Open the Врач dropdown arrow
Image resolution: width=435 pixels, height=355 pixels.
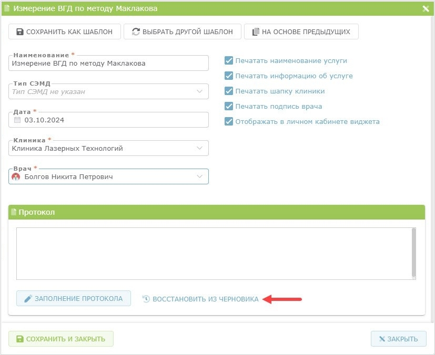pyautogui.click(x=199, y=176)
